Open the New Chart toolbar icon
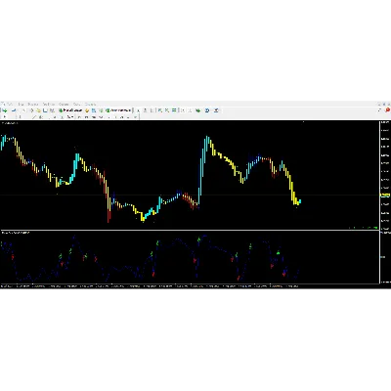 point(5,110)
